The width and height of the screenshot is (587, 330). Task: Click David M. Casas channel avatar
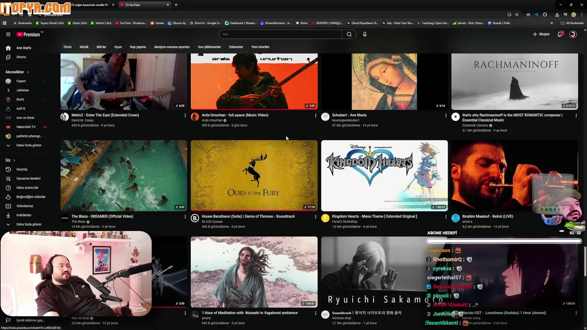coord(65,117)
